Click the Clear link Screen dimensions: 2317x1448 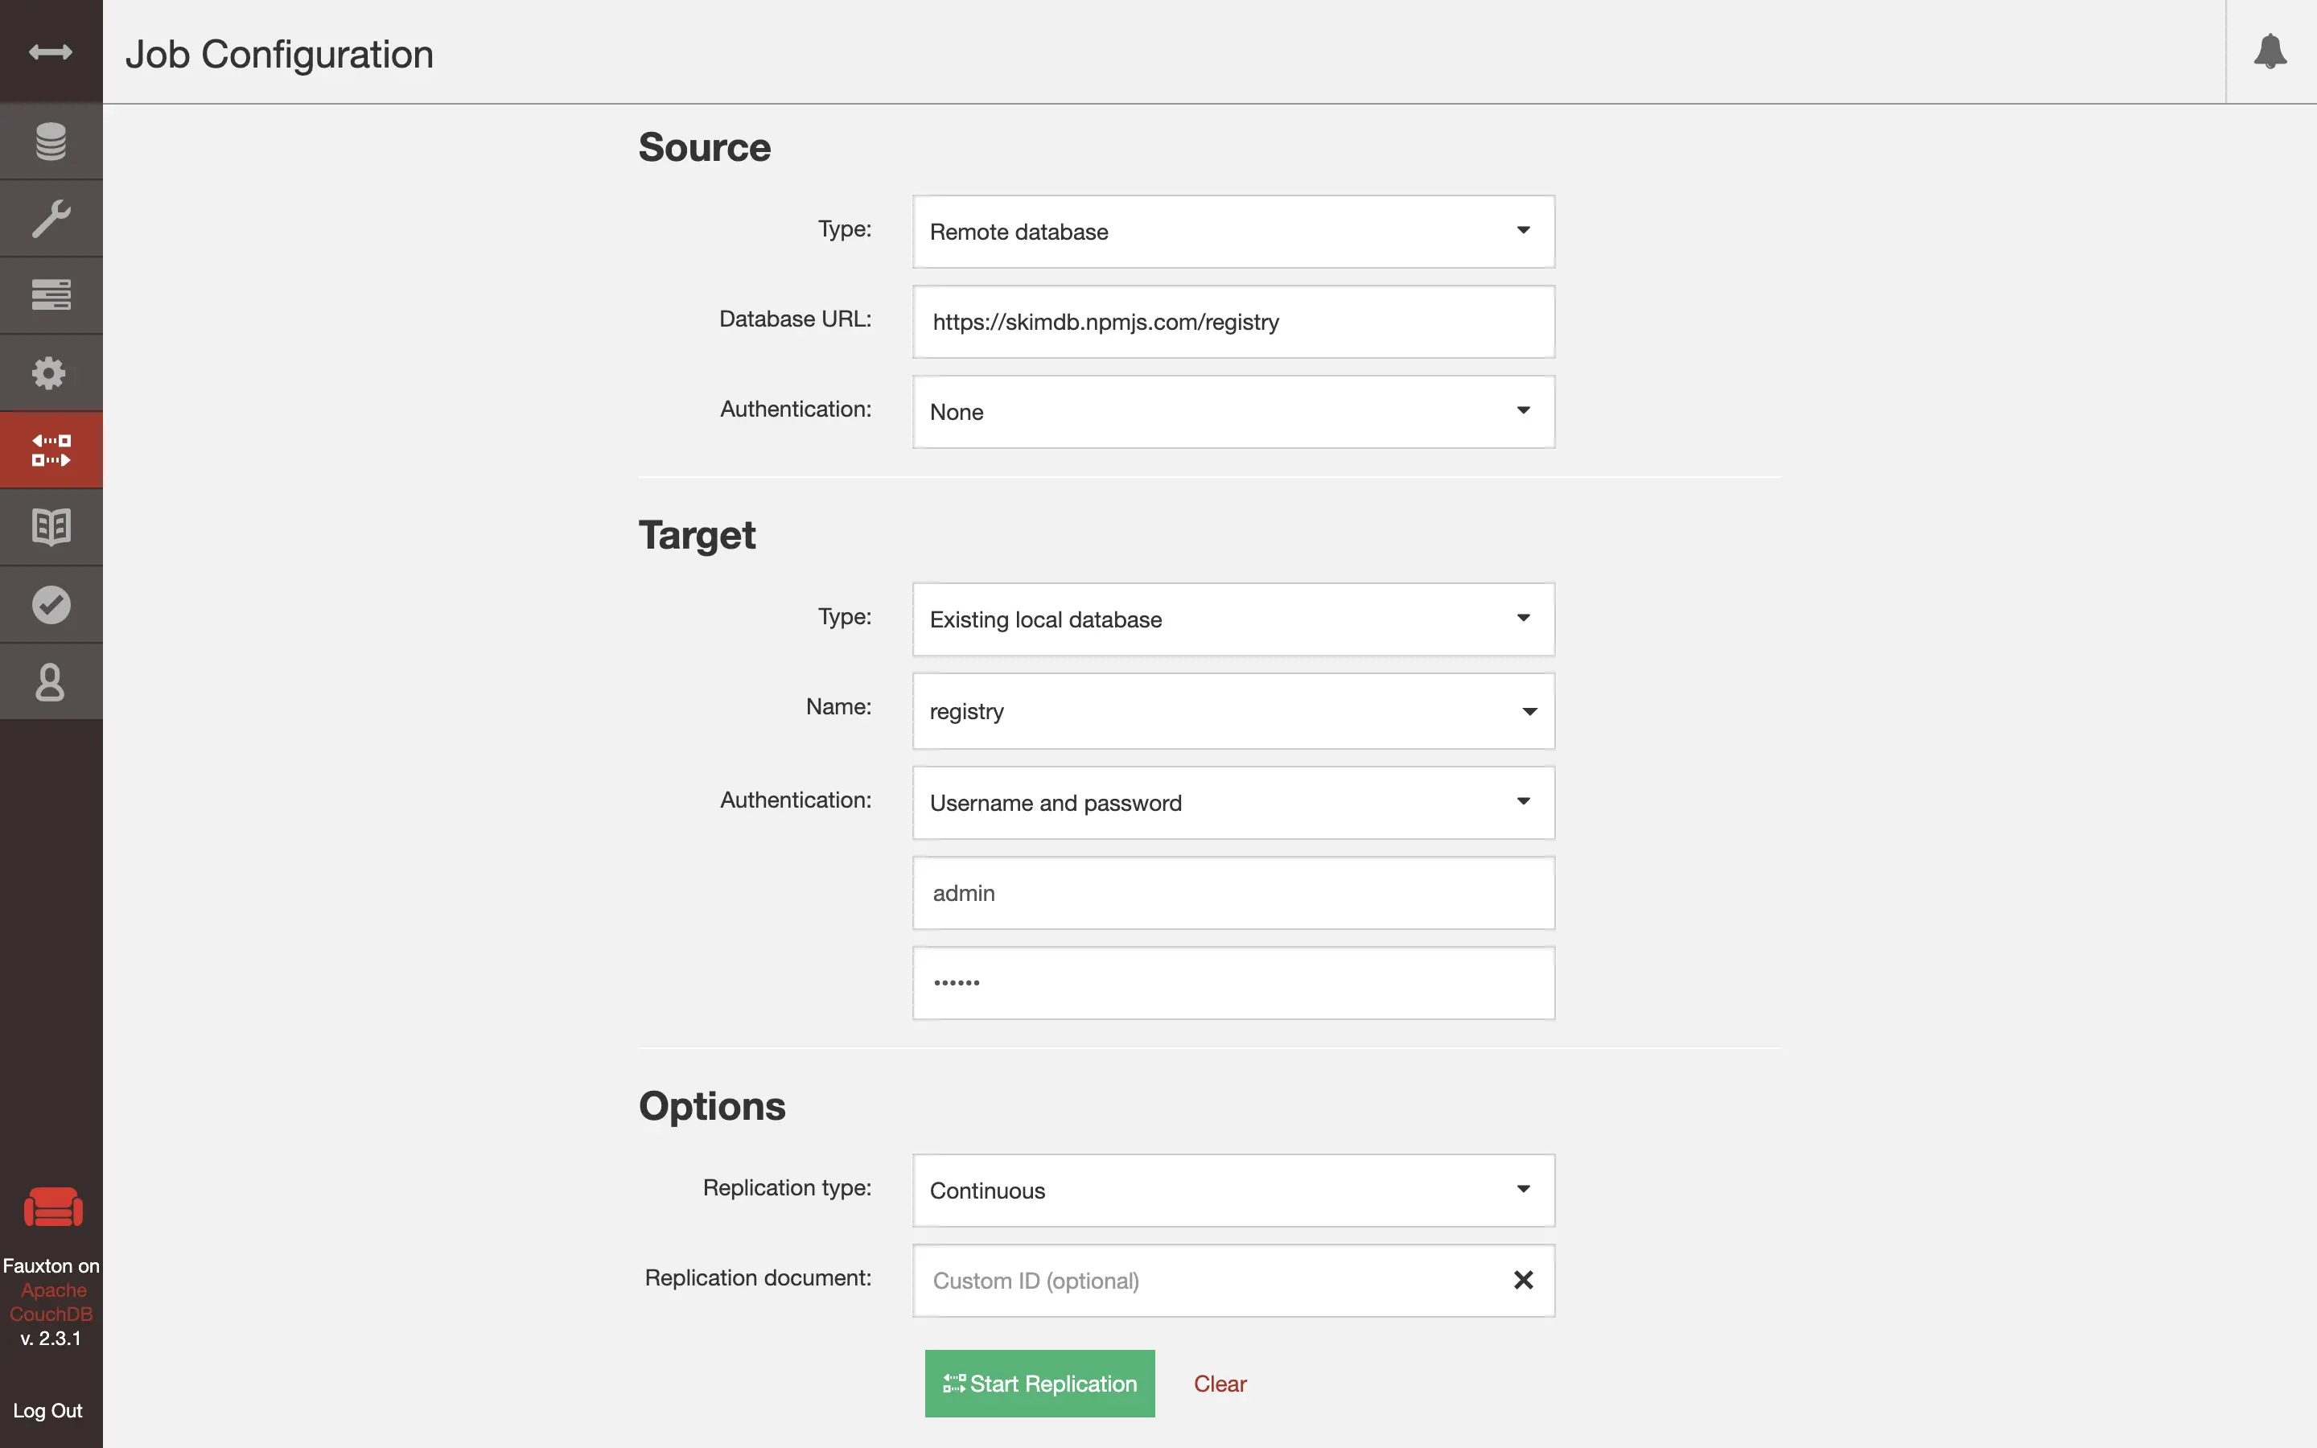[x=1219, y=1383]
